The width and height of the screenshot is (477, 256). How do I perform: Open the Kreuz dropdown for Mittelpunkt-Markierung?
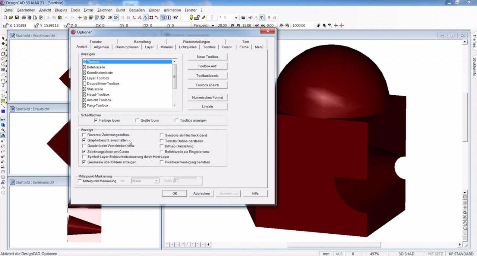(156, 180)
